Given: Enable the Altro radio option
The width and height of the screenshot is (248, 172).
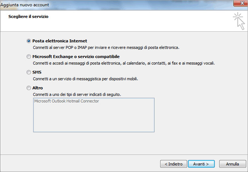Looking at the screenshot, I should (29, 88).
